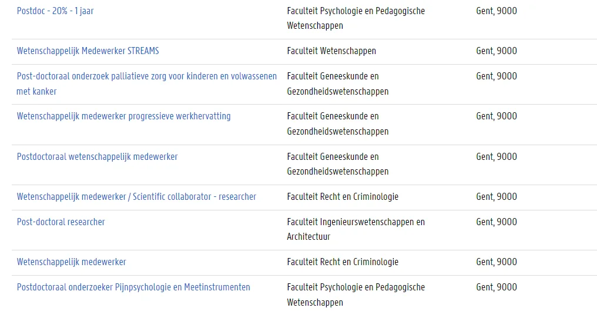Open the 'Postdoc - 20% - 1 jaar' vacancy
The height and width of the screenshot is (318, 597).
click(x=55, y=11)
